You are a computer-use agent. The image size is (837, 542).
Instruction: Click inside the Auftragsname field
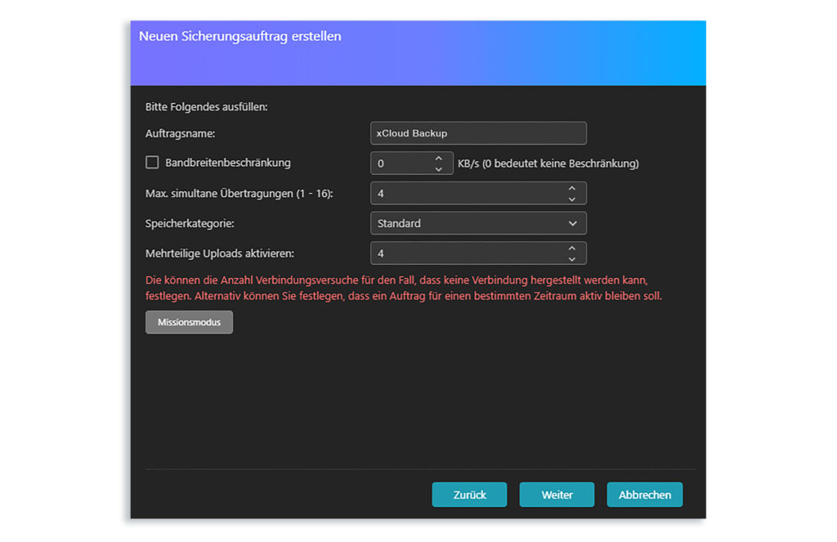478,132
